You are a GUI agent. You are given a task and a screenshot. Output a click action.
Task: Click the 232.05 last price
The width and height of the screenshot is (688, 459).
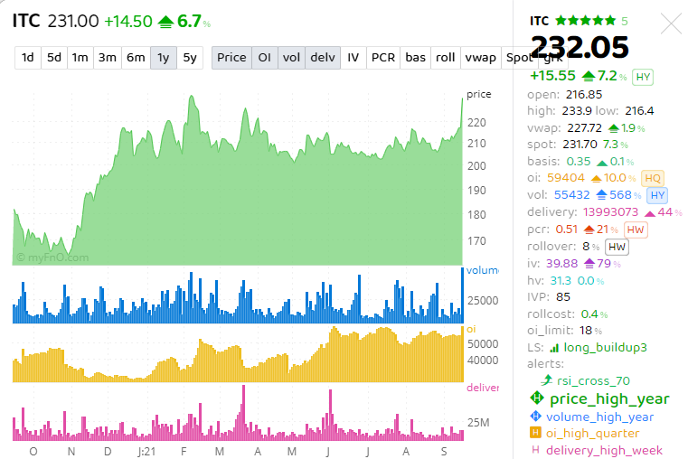(580, 47)
